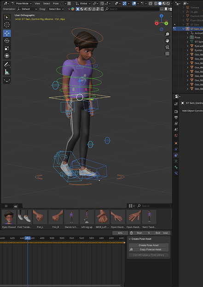Select the Rotate tool
Viewport: 203px width, 287px height.
(x=7, y=41)
